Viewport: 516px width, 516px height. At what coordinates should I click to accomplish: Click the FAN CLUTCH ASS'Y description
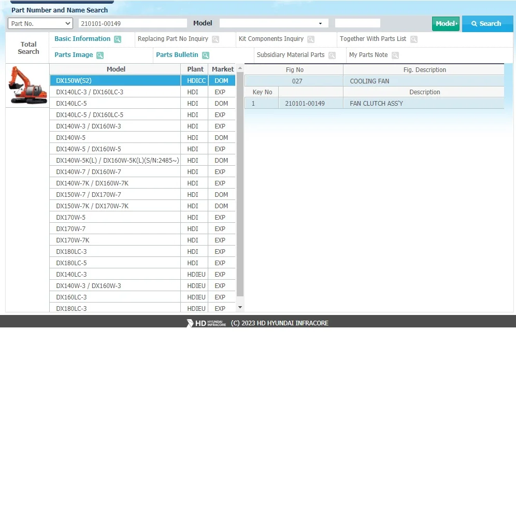424,104
